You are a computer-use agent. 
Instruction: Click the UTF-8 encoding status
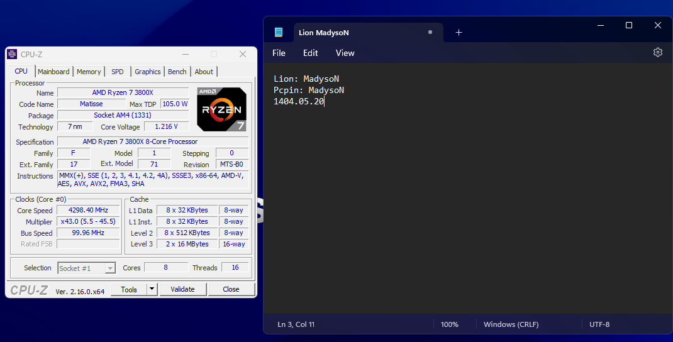[x=599, y=324]
